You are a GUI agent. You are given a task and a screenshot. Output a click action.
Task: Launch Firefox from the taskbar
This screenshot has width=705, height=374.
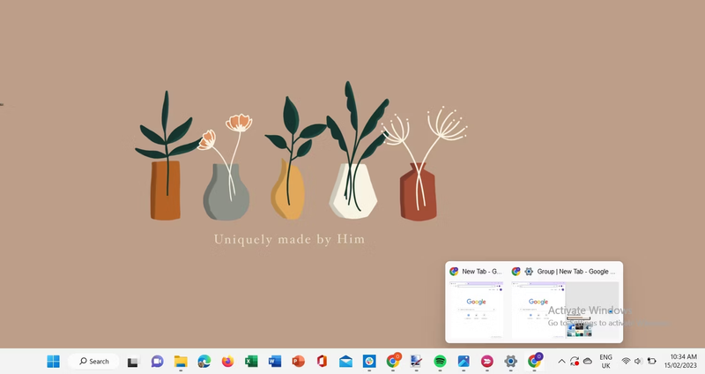coord(227,361)
